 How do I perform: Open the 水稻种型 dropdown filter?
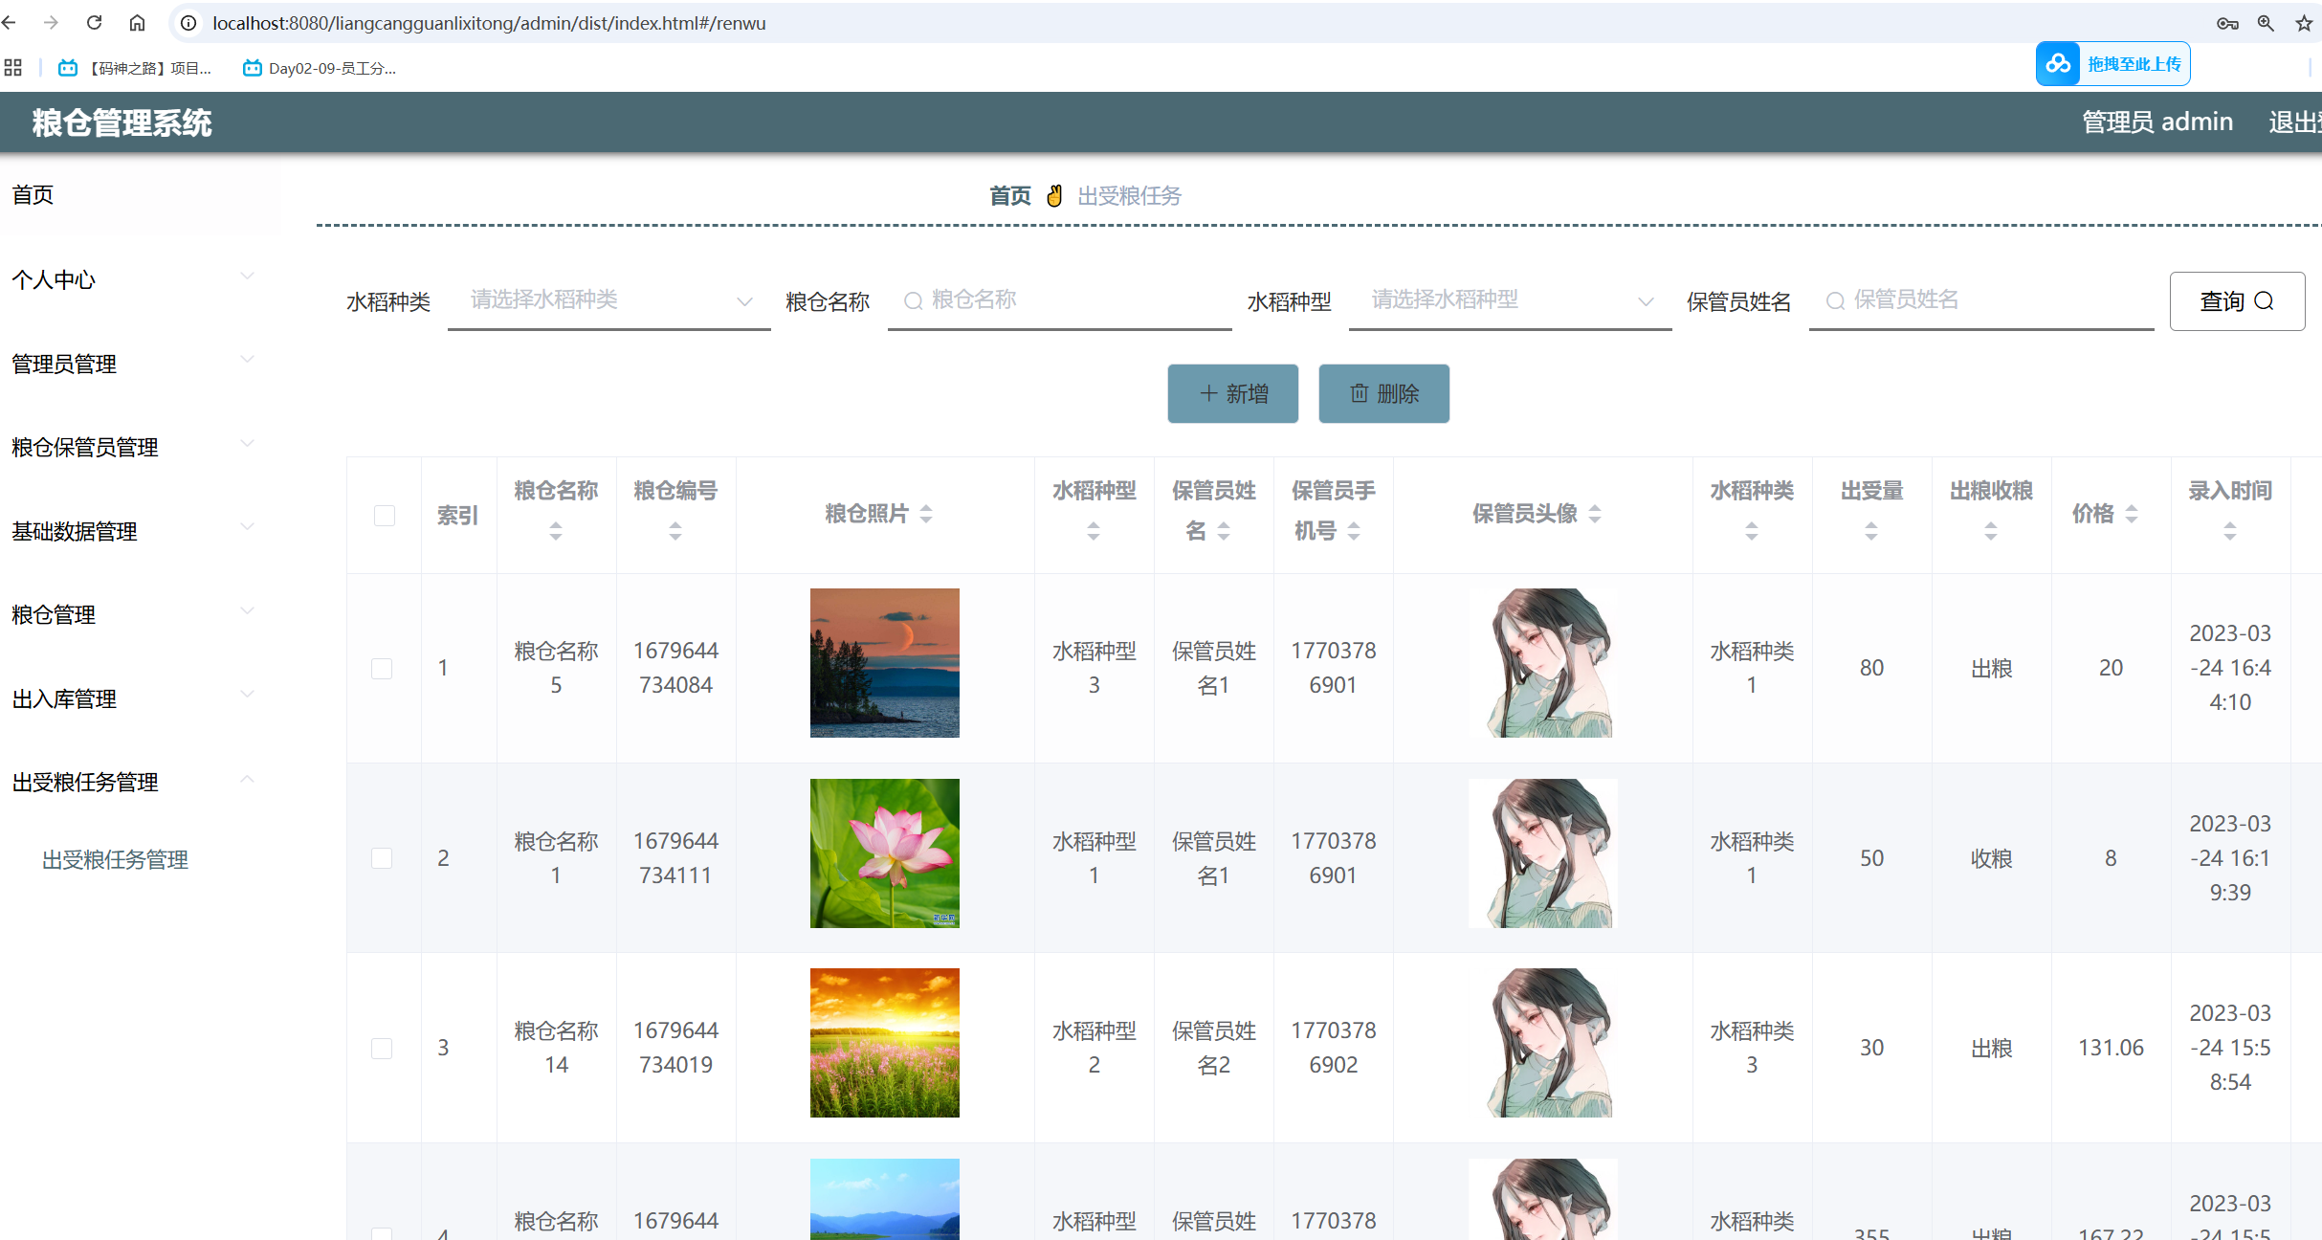point(1509,300)
